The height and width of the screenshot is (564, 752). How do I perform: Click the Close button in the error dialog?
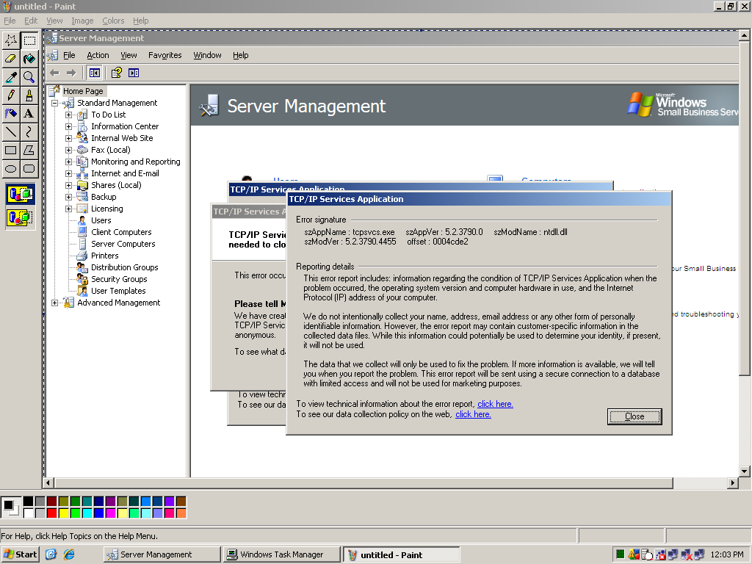coord(634,416)
